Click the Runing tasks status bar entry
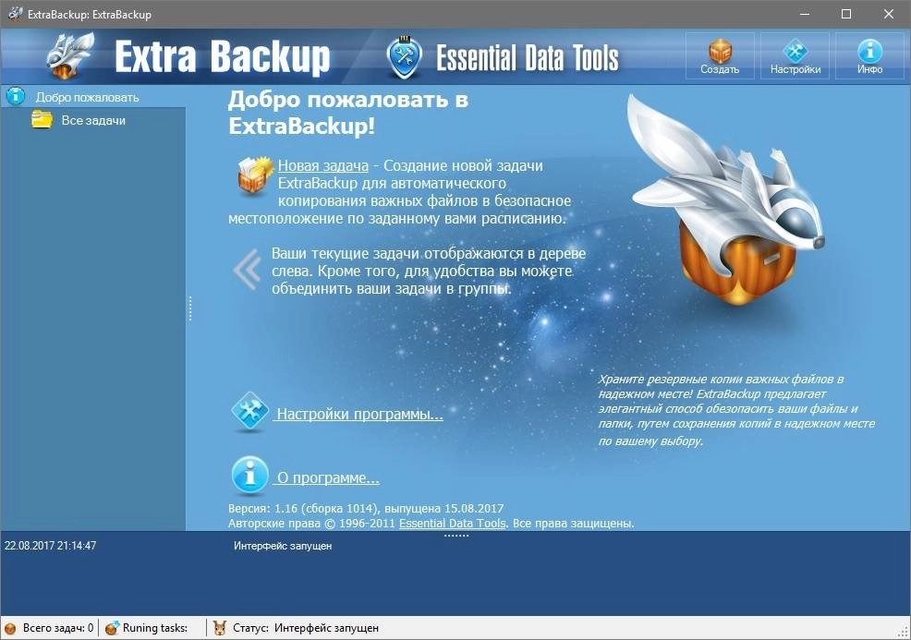911x640 pixels. point(155,628)
